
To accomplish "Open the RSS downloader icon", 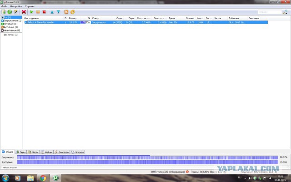I will pos(66,12).
